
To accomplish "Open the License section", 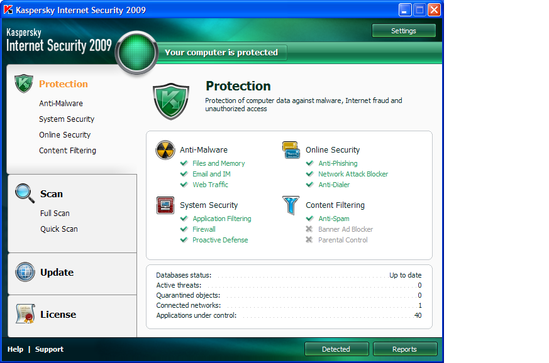I will [58, 315].
